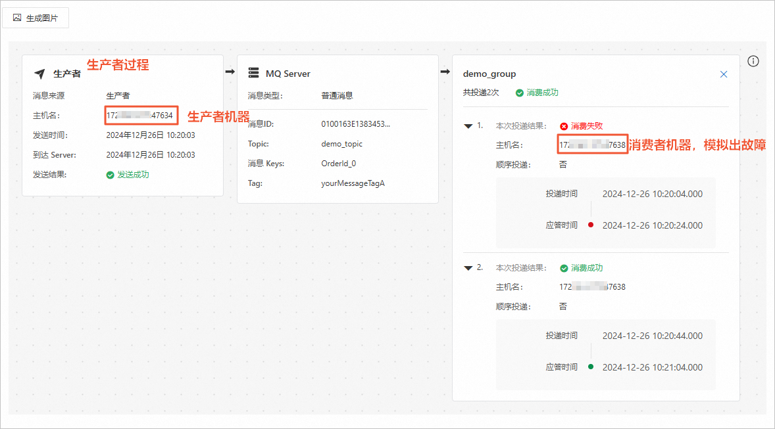Select the 生产者 card heading
The image size is (775, 429).
pyautogui.click(x=67, y=74)
